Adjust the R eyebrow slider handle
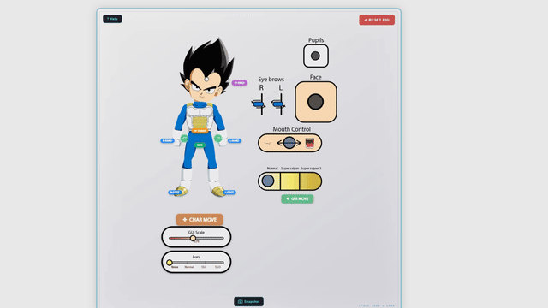This screenshot has width=548, height=308. coord(259,104)
